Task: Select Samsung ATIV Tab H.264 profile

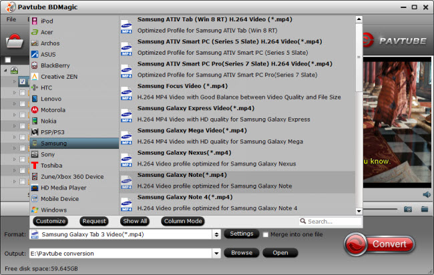Action: 237,25
